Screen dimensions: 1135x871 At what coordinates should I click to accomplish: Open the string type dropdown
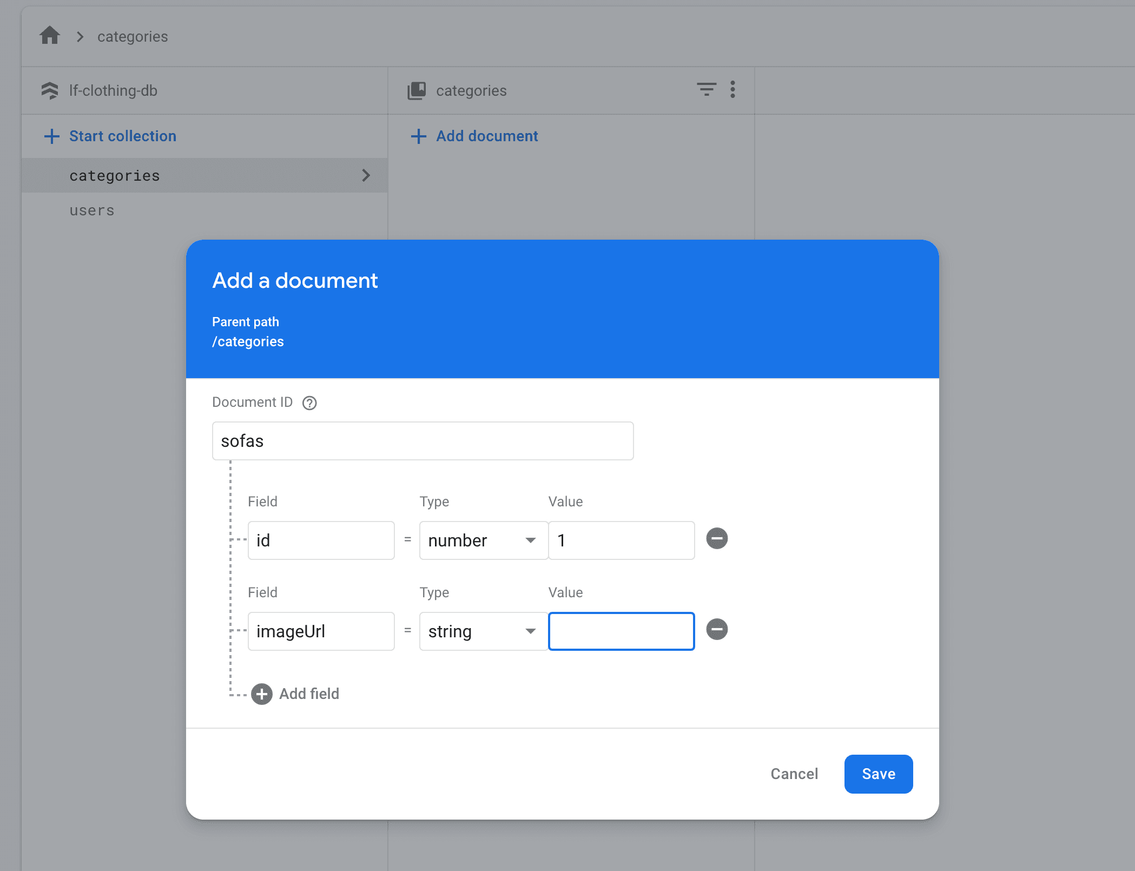pos(484,631)
